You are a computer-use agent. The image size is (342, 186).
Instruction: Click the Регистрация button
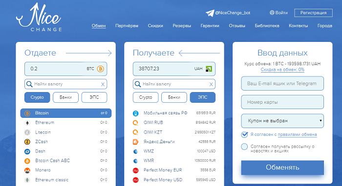tap(314, 13)
